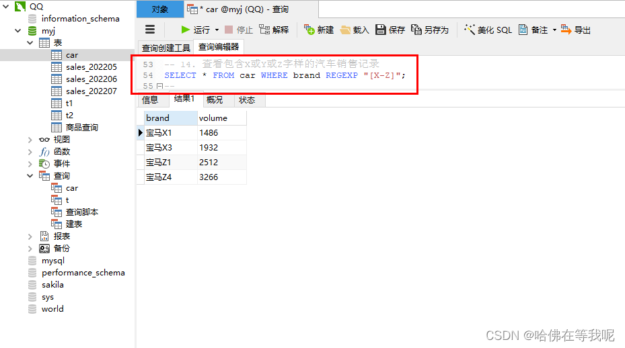Collapse the 查询 queries node

pyautogui.click(x=30, y=175)
